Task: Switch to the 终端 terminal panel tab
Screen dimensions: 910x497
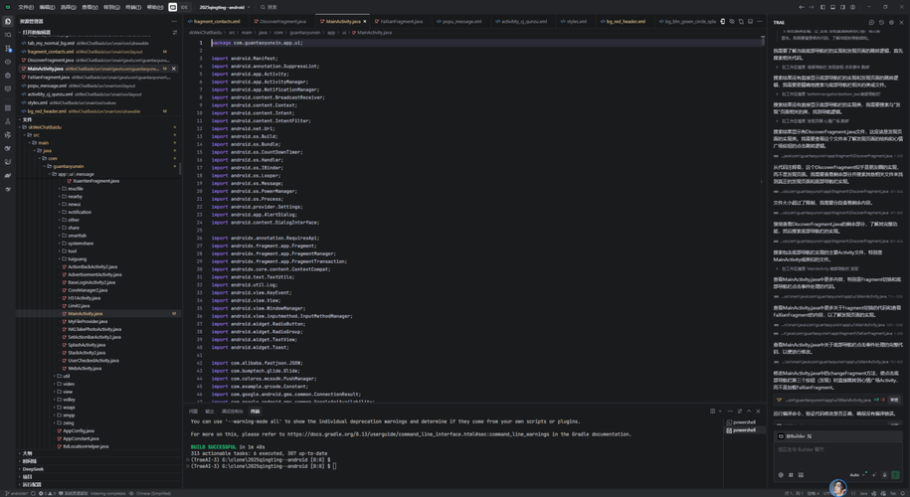Action: click(x=255, y=412)
